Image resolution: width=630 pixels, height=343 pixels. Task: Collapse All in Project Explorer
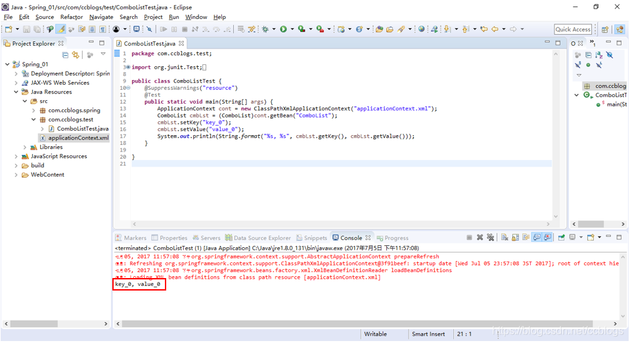65,54
